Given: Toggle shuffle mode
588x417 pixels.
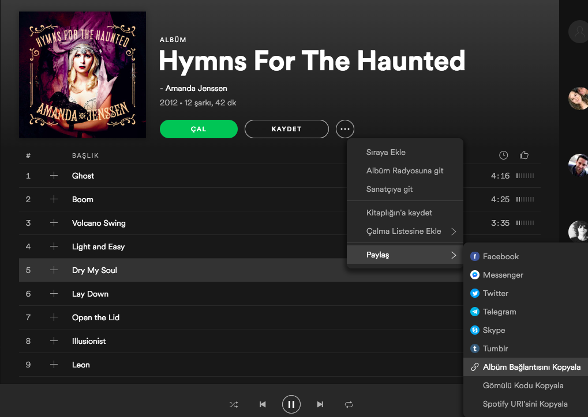Looking at the screenshot, I should [x=234, y=404].
